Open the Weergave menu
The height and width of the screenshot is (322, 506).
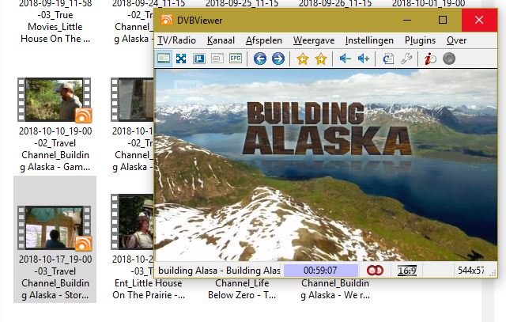(x=314, y=40)
